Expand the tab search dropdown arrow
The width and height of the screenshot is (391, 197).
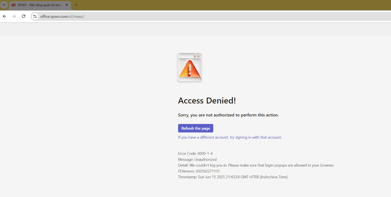click(x=4, y=5)
